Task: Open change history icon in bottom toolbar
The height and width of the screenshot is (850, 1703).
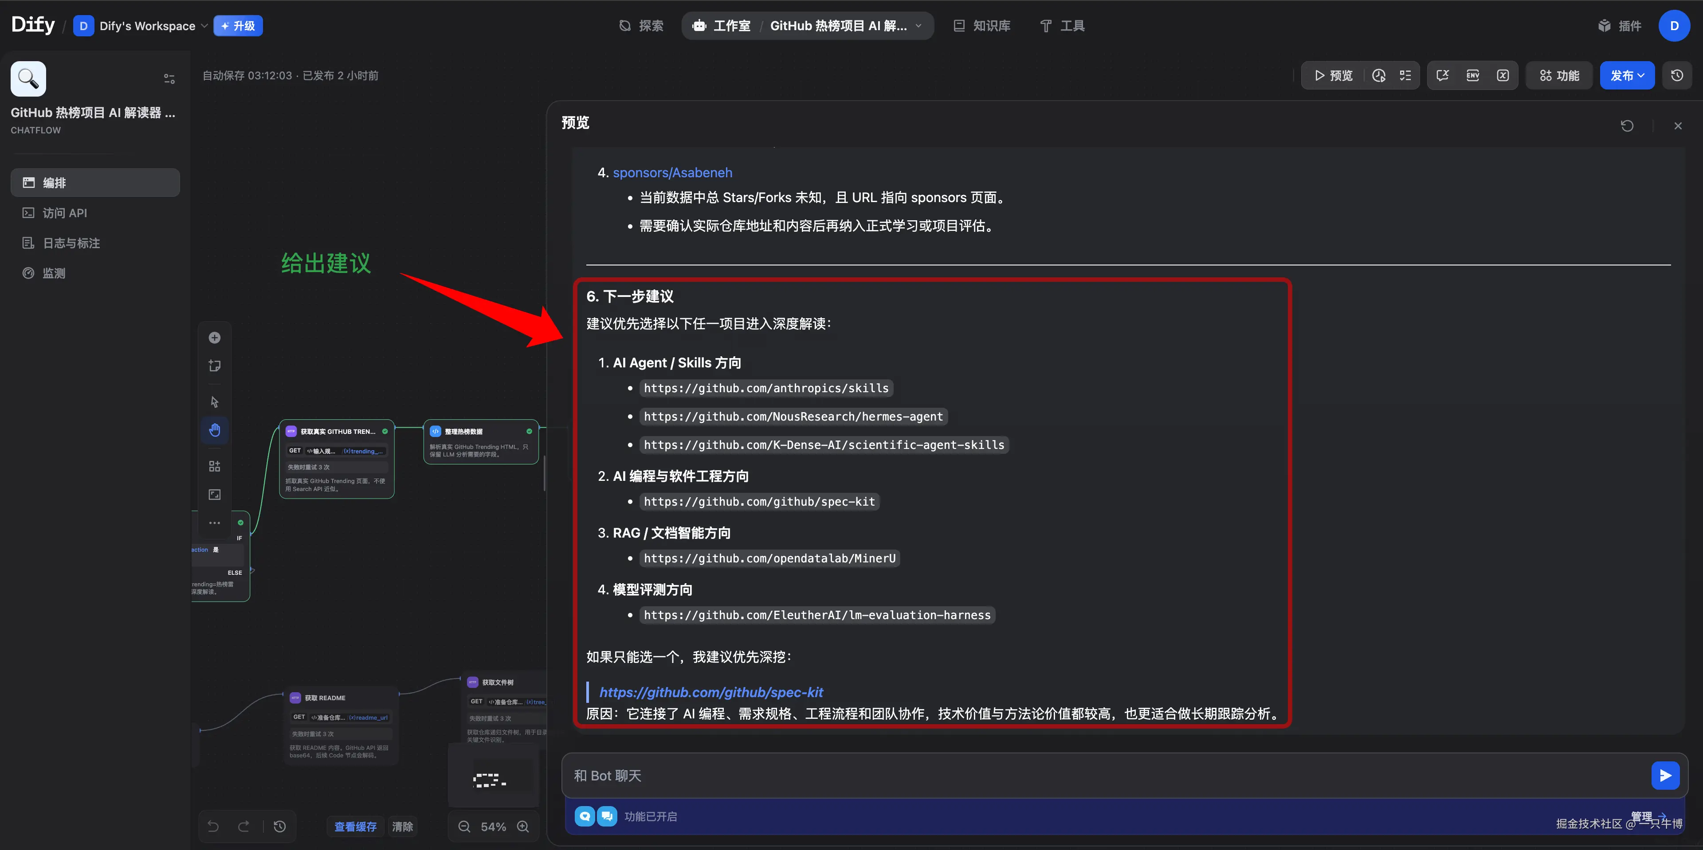Action: [280, 826]
